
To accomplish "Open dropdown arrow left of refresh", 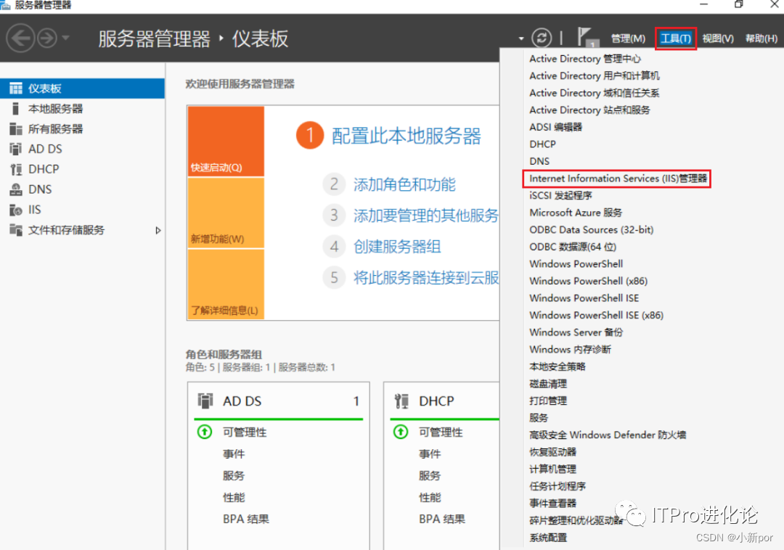I will coord(521,38).
